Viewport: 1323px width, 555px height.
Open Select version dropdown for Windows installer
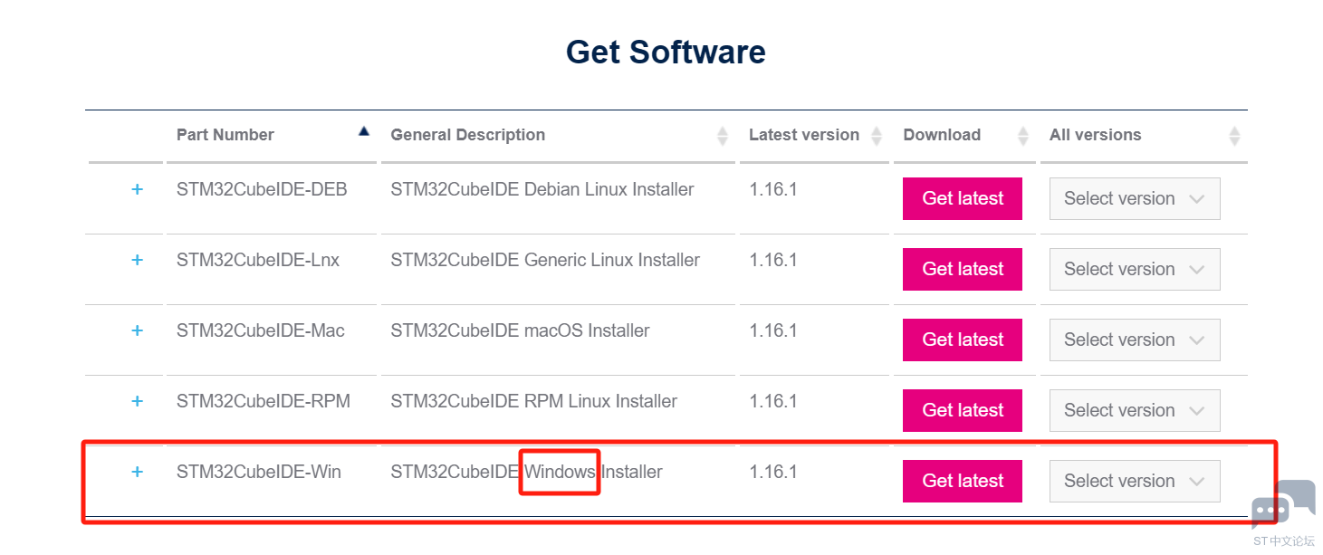[1135, 481]
